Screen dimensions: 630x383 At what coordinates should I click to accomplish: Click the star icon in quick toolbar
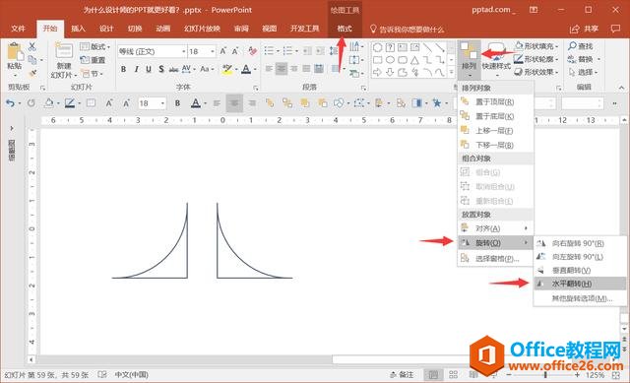(x=436, y=103)
